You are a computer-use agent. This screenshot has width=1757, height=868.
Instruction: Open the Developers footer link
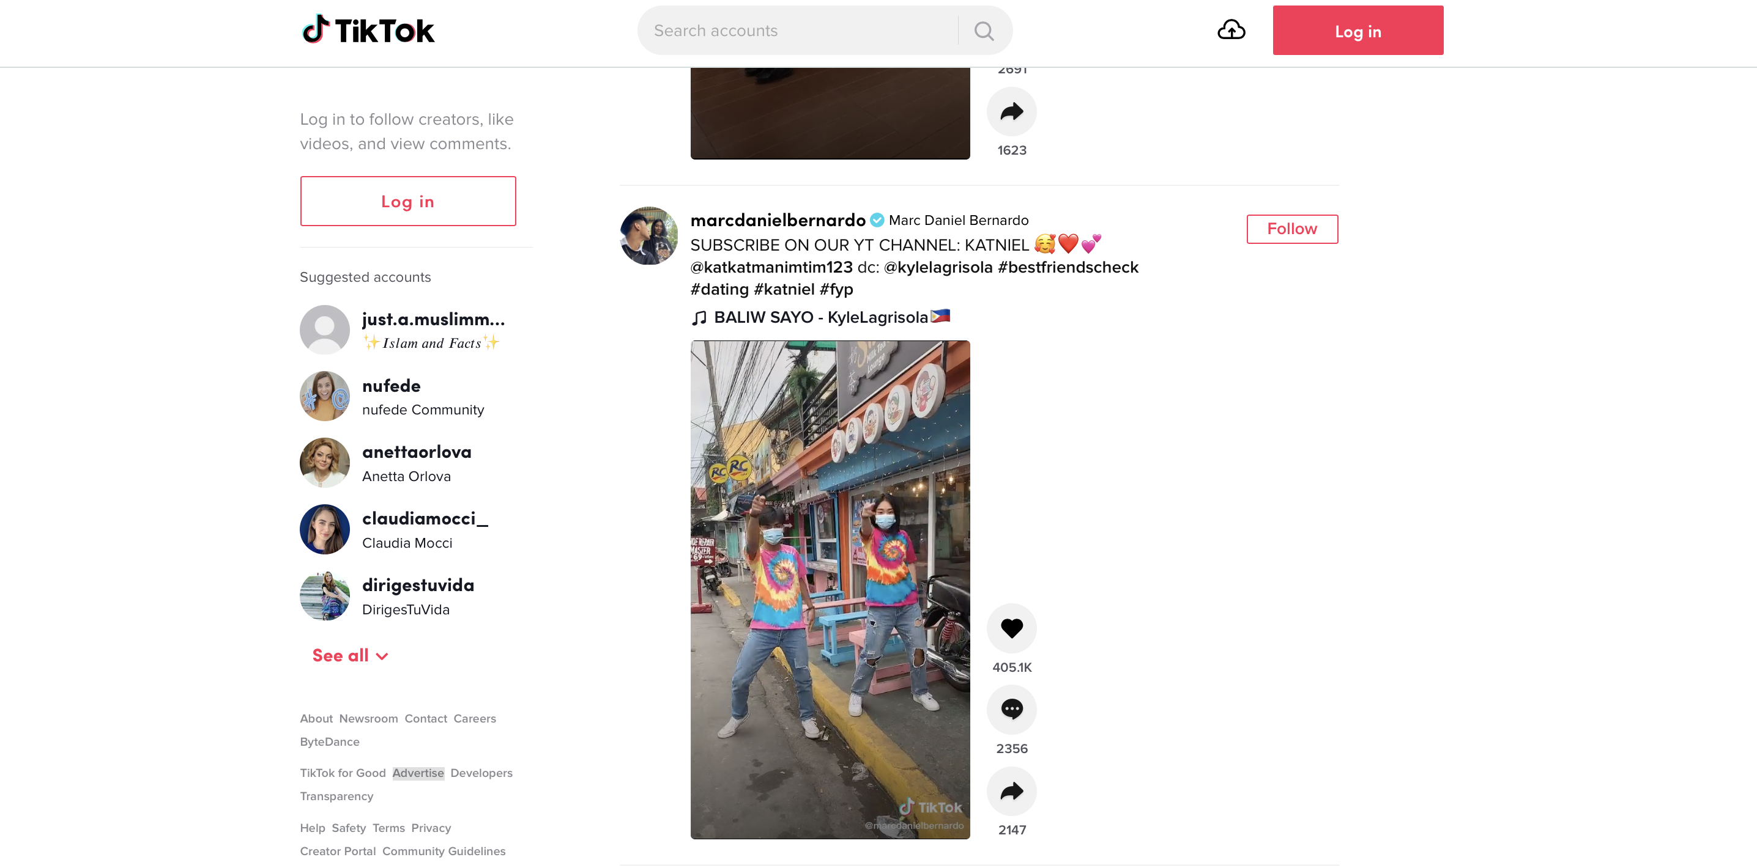click(481, 773)
